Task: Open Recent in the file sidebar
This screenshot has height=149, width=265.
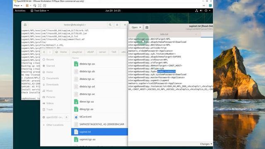Action: tap(50, 60)
